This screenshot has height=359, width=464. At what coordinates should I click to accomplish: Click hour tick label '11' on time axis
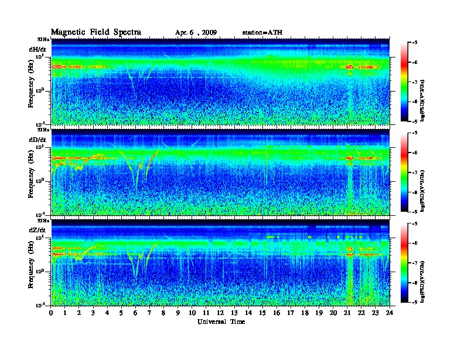[206, 313]
